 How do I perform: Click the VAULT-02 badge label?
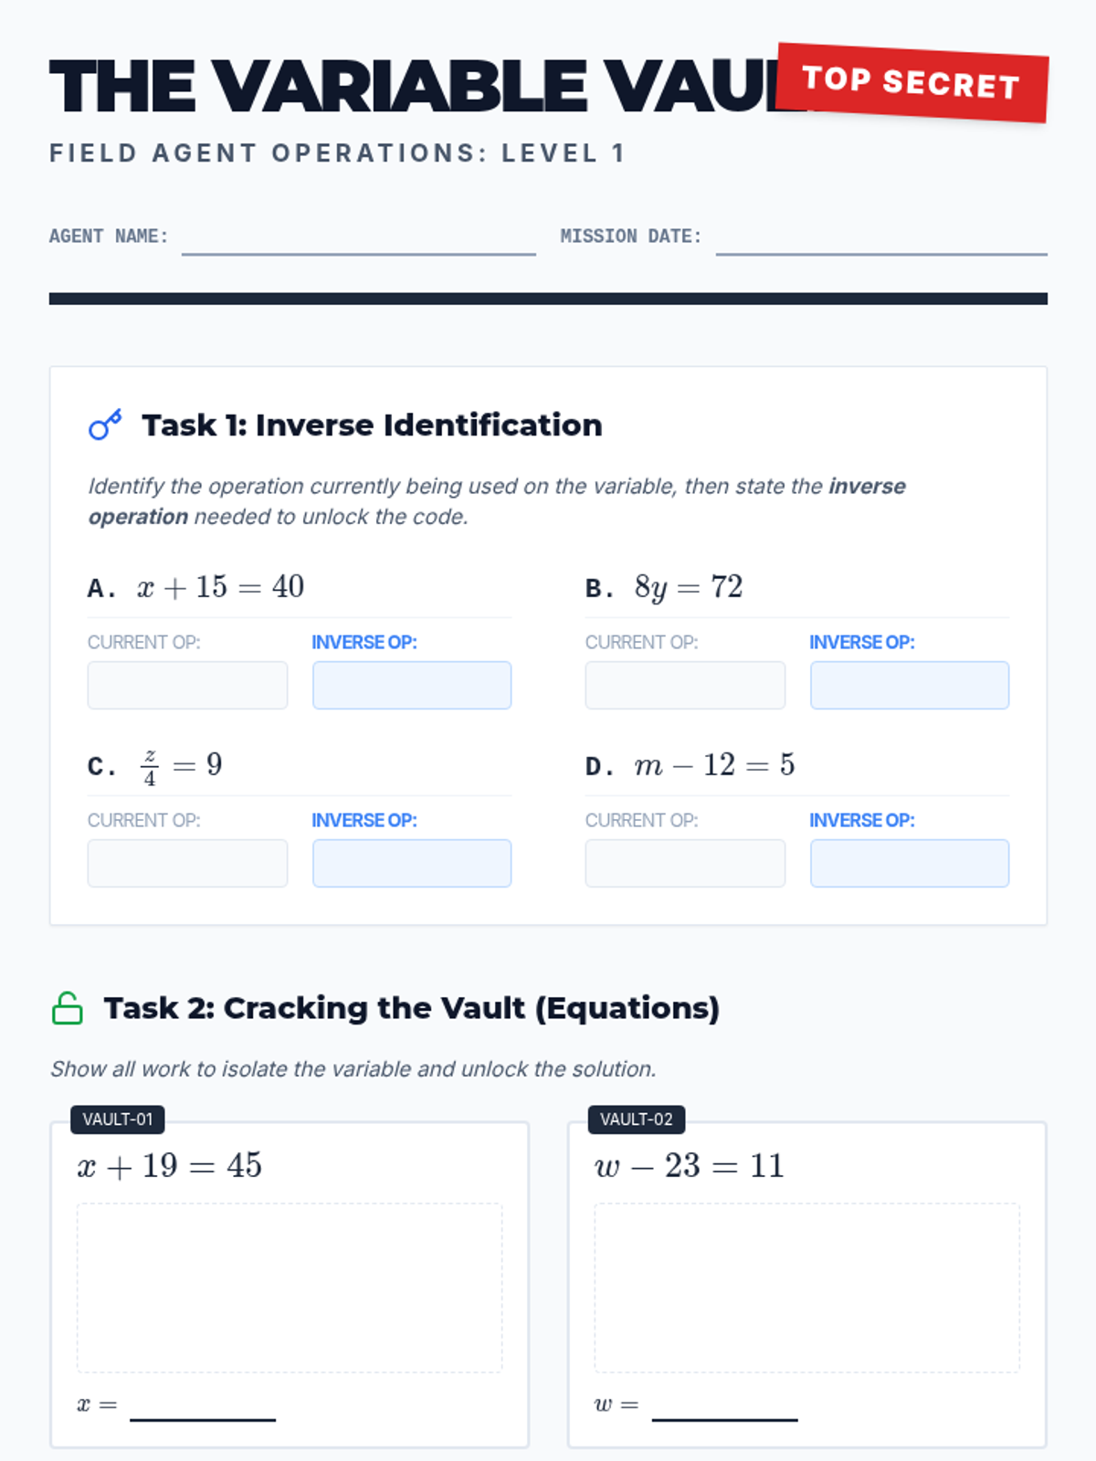click(x=636, y=1119)
